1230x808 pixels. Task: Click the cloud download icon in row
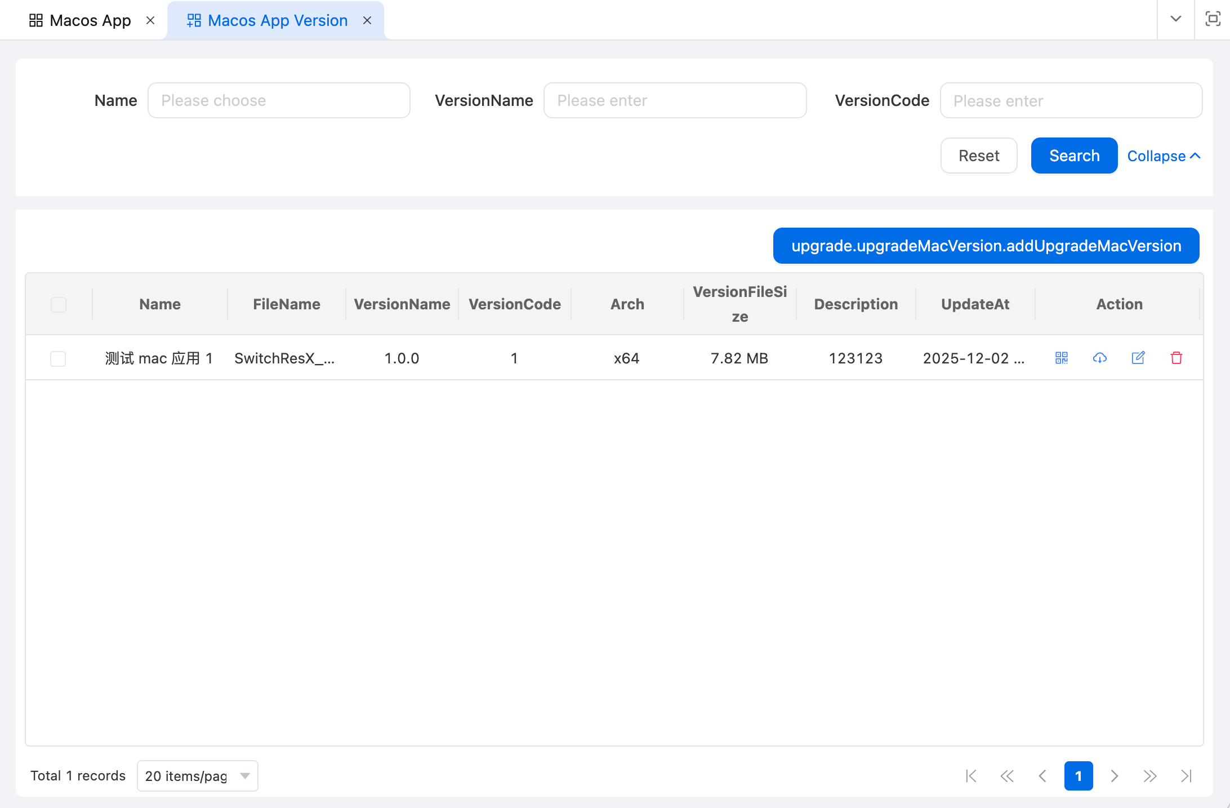point(1100,358)
